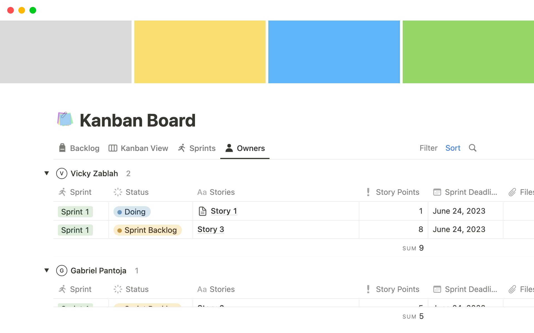Open the Sprints tab
The height and width of the screenshot is (333, 534).
click(197, 148)
